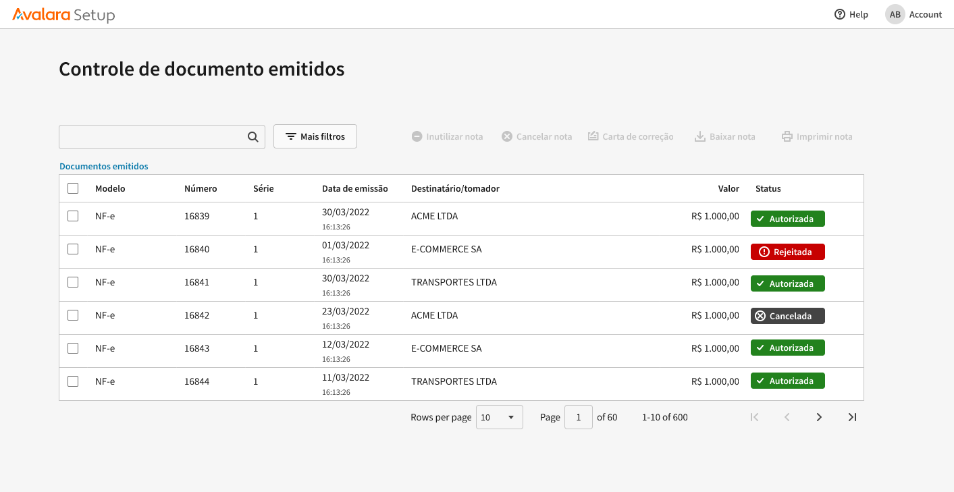Screen dimensions: 954x492
Task: Click the Avalara Setup logo
Action: [63, 15]
